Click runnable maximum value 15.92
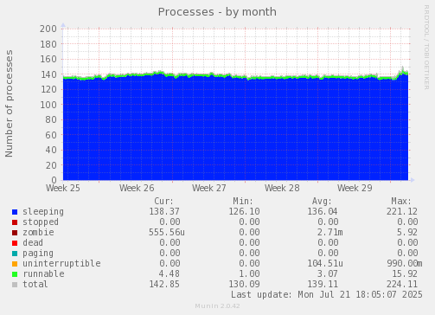 [x=405, y=273]
